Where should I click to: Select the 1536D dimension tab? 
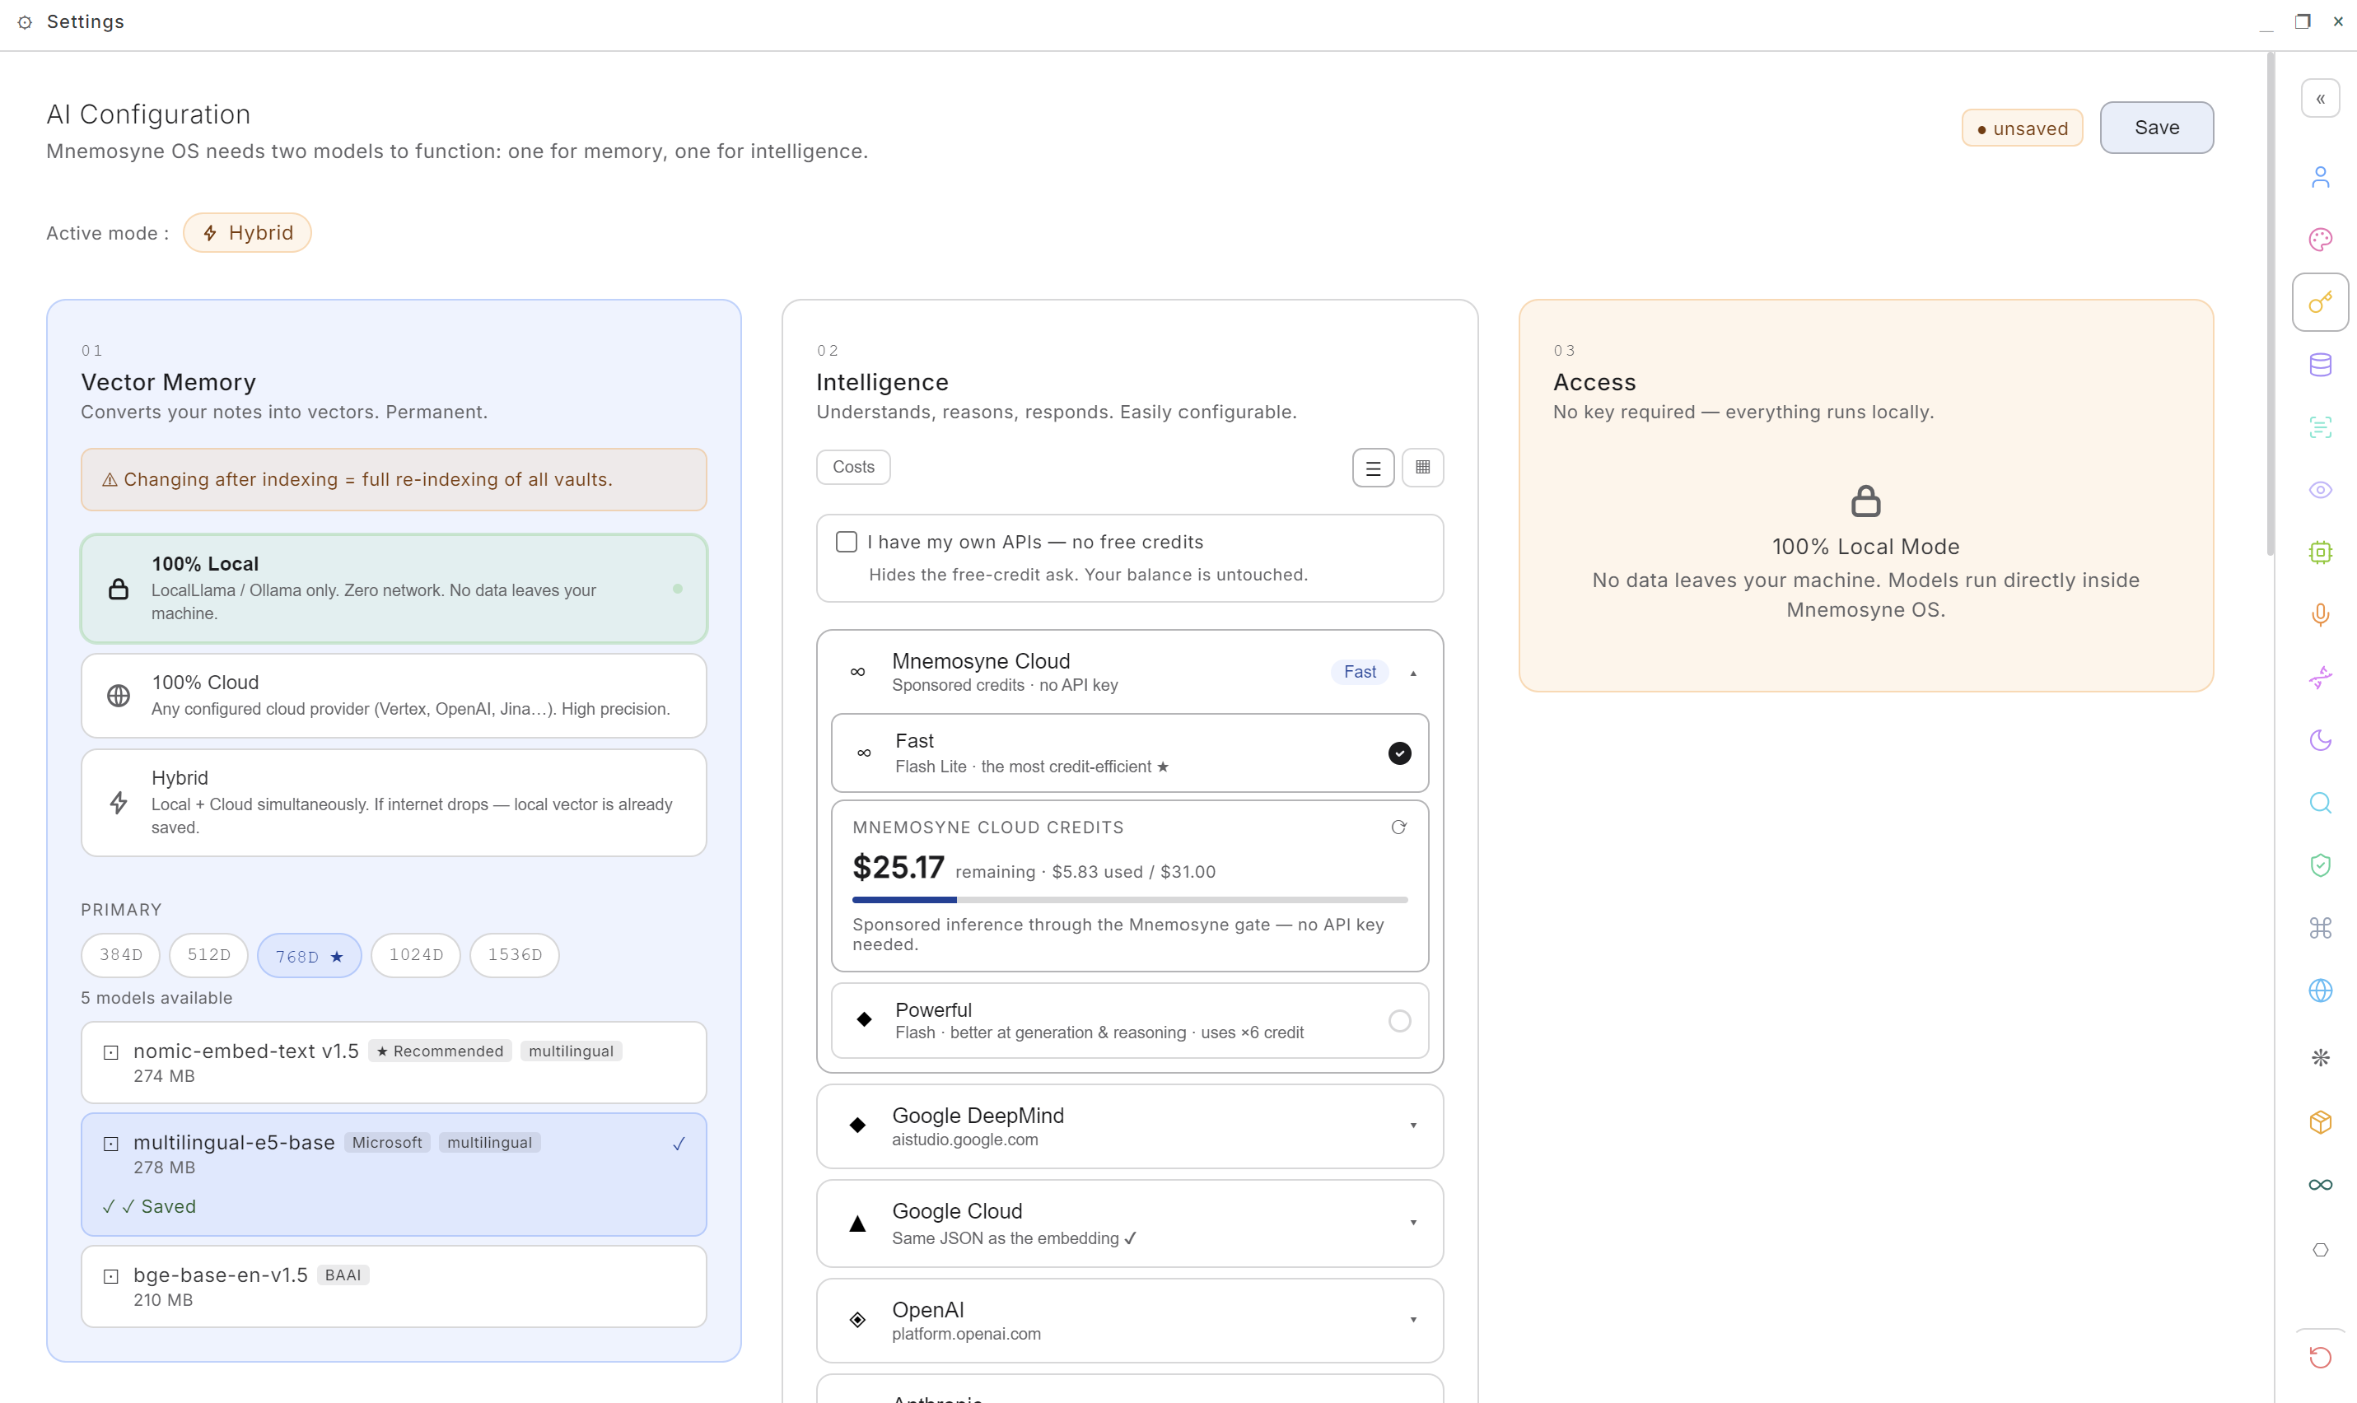[515, 955]
